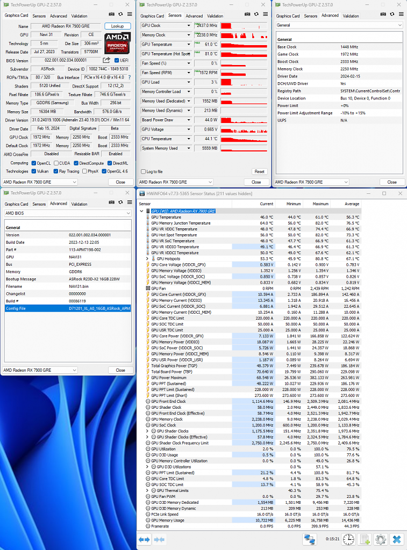Image resolution: width=407 pixels, height=550 pixels.
Task: Click HWiNFO log file add icon
Action: pyautogui.click(x=365, y=539)
